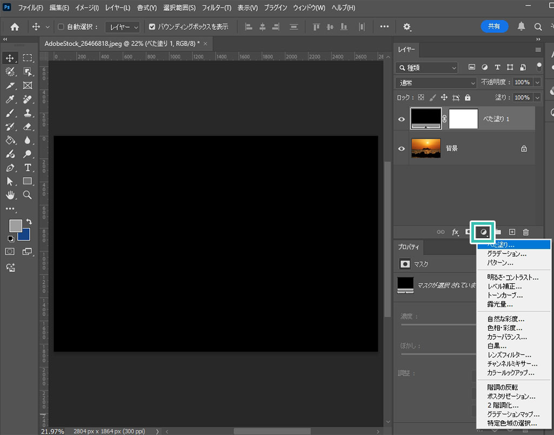Click the Home icon in options bar

[15, 26]
